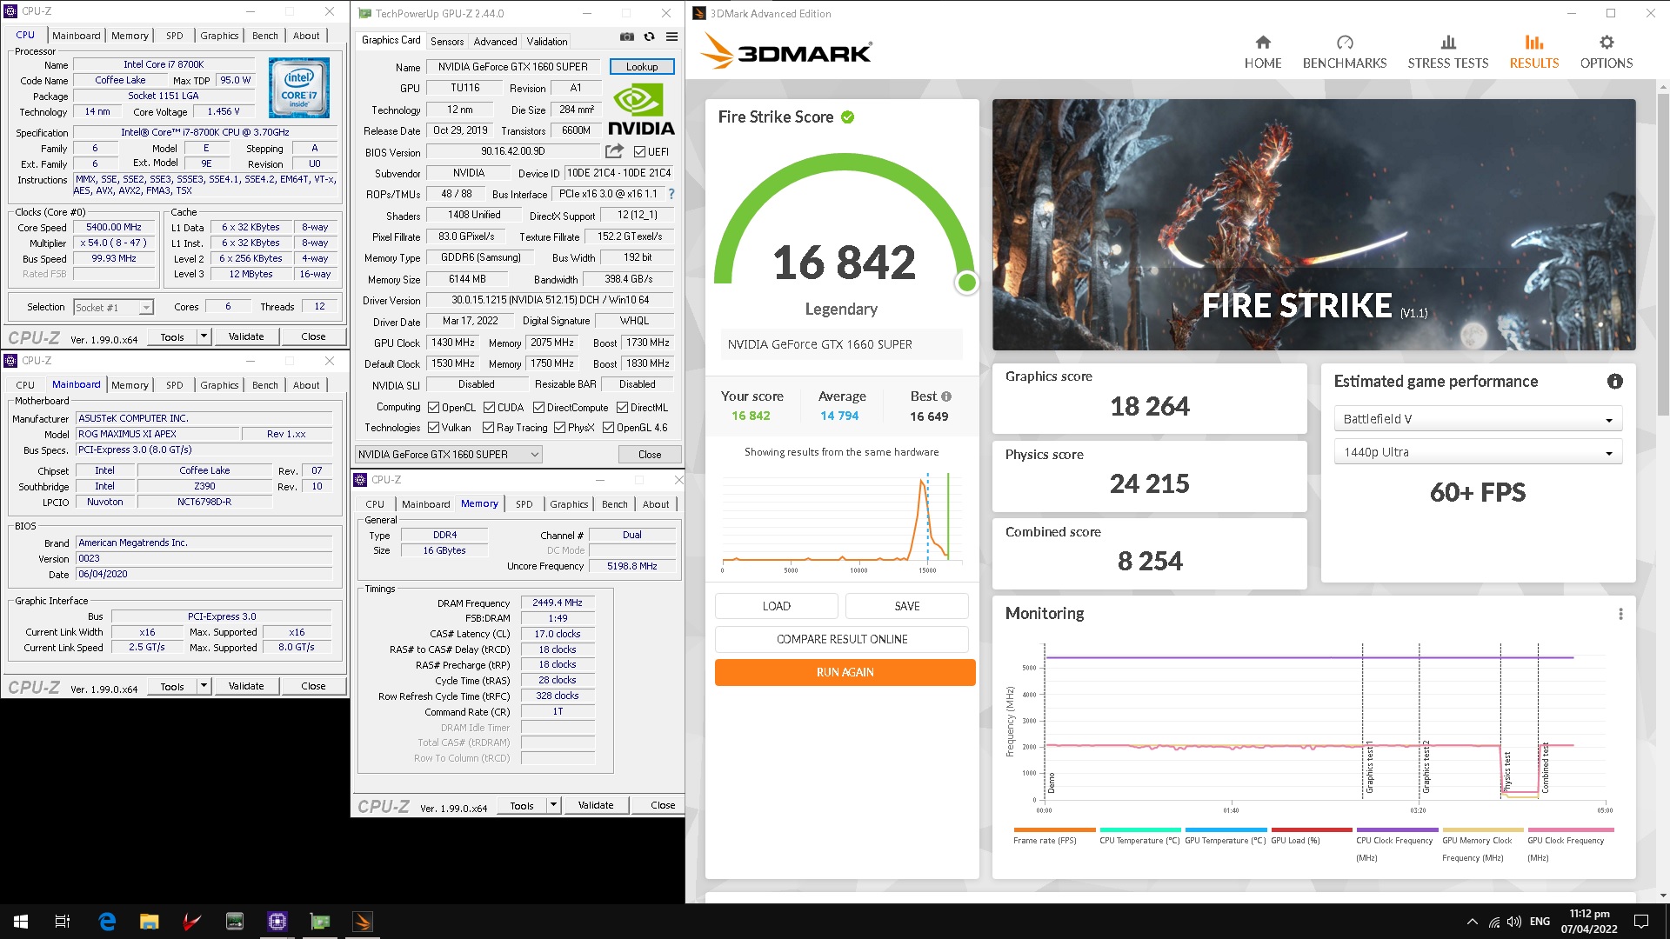
Task: Expand Tools arrow in top CPU-Z window
Action: coord(204,336)
